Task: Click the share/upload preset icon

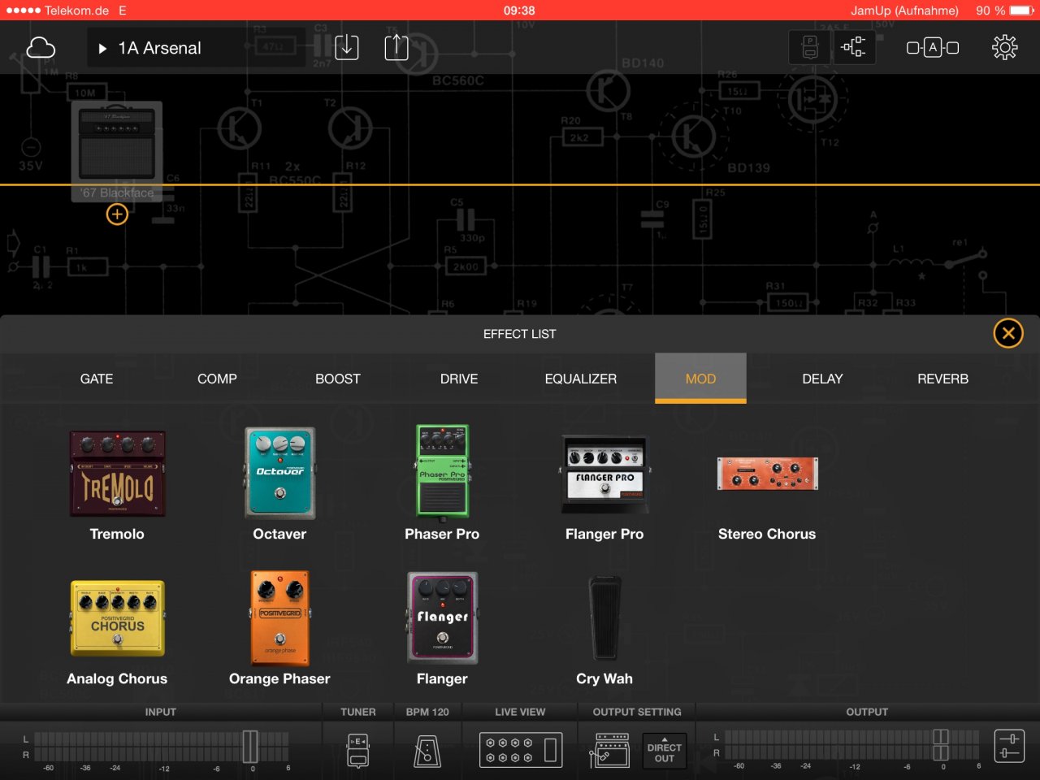Action: coord(396,46)
